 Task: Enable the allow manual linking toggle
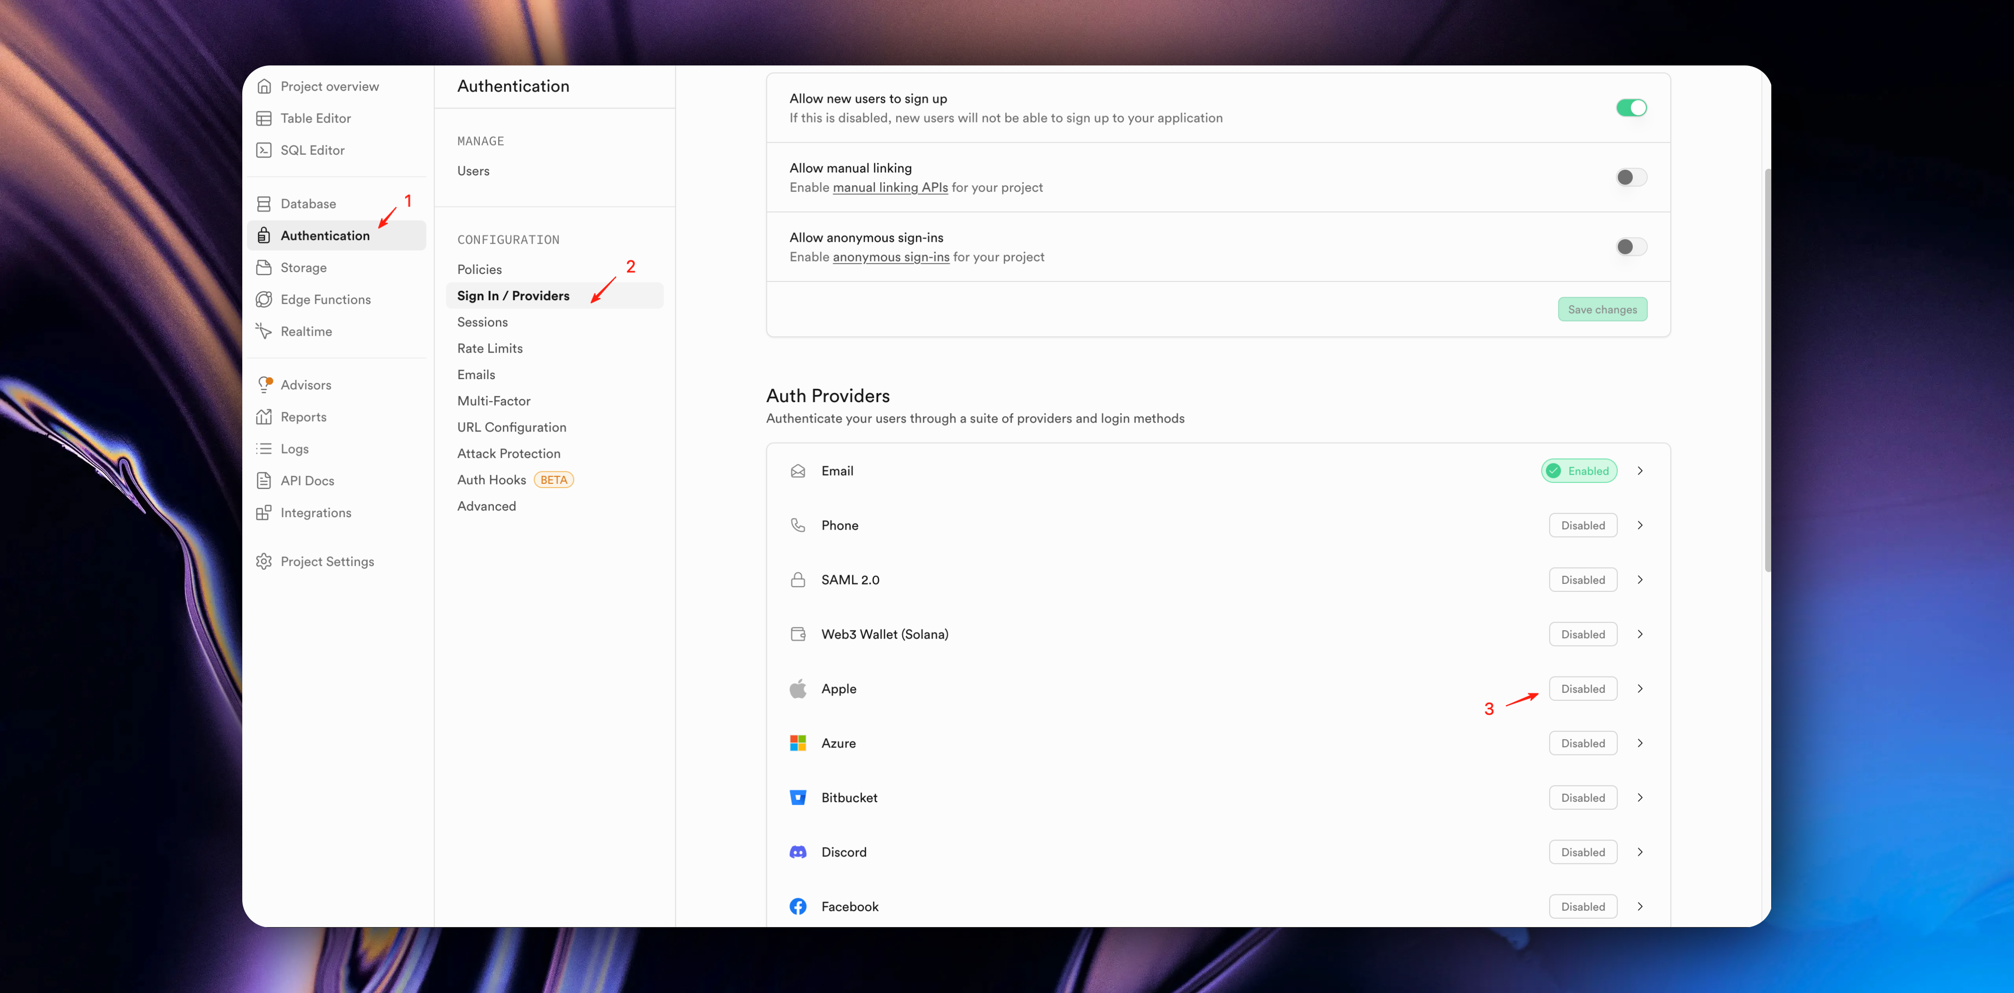[x=1631, y=177]
